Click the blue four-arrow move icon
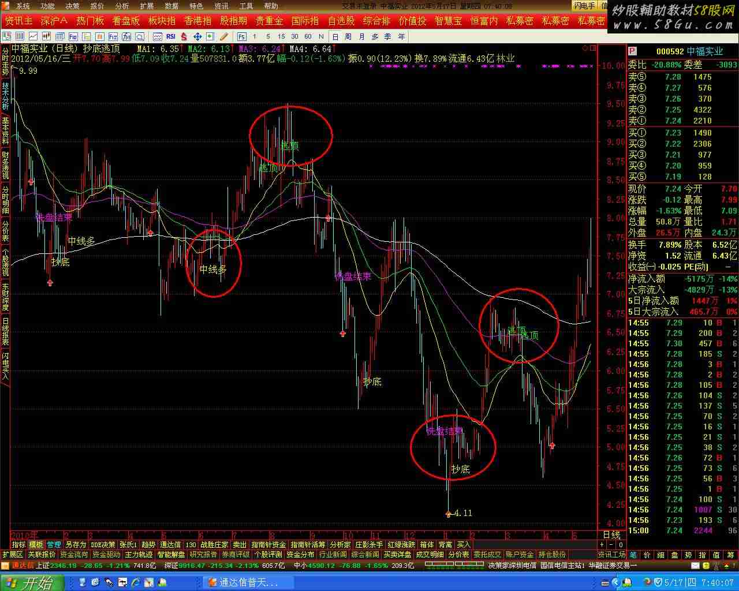This screenshot has width=739, height=591. (x=197, y=36)
